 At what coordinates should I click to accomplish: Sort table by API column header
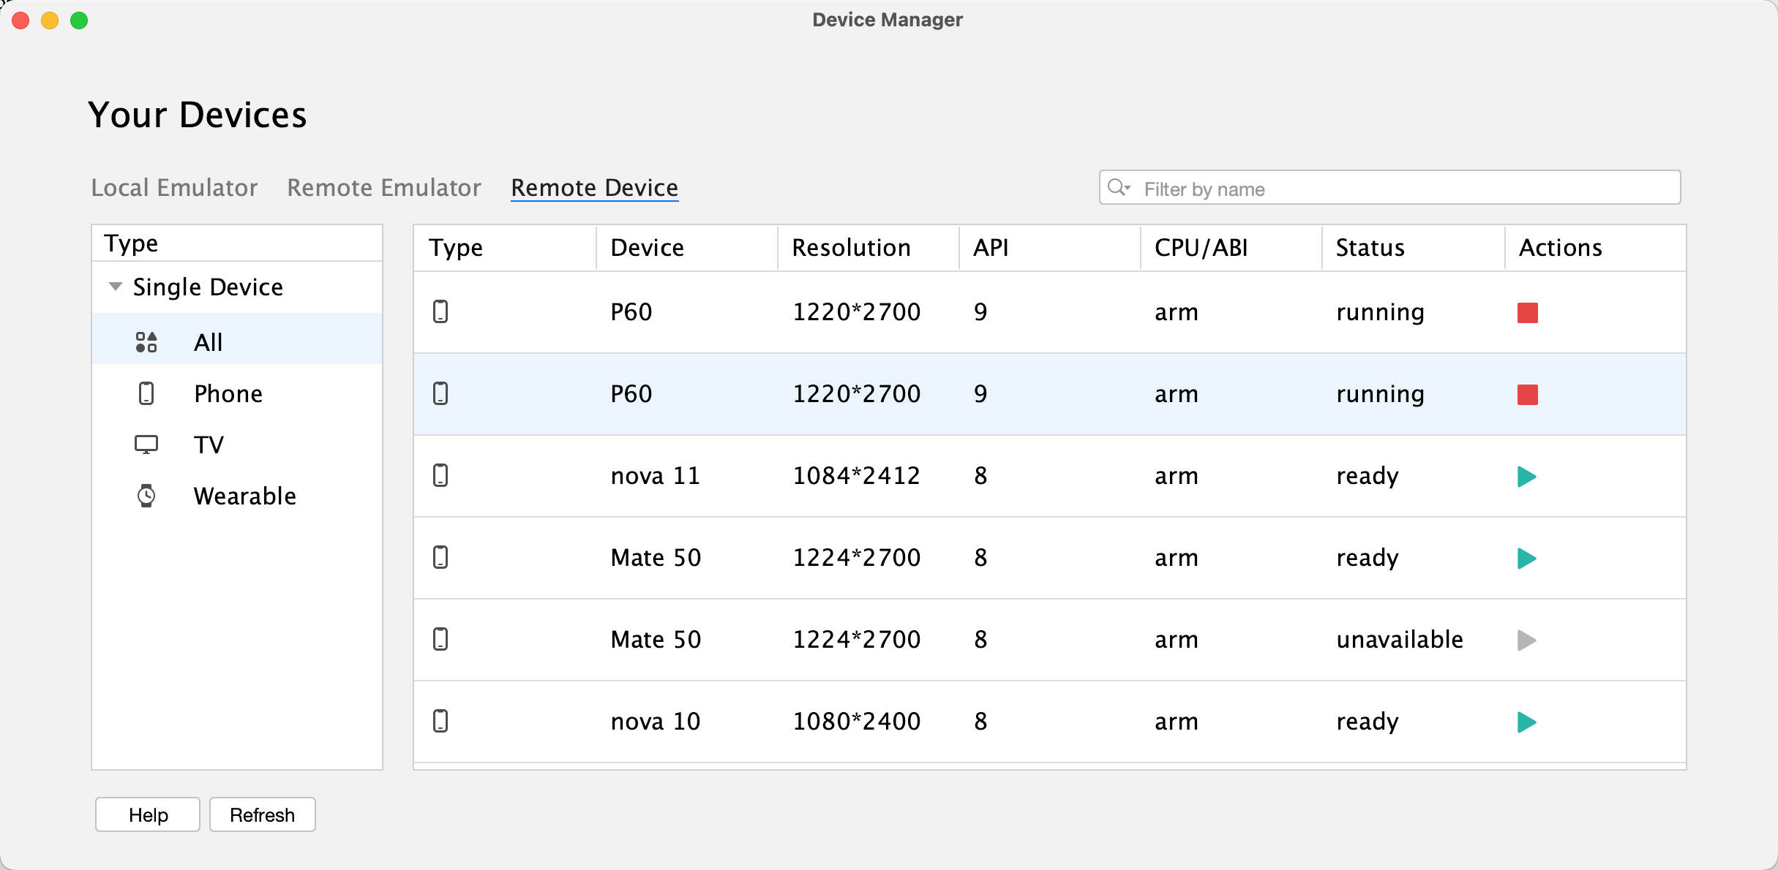[1049, 248]
